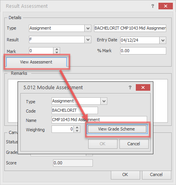
Task: Open the Type dropdown in Details
Action: 88,28
